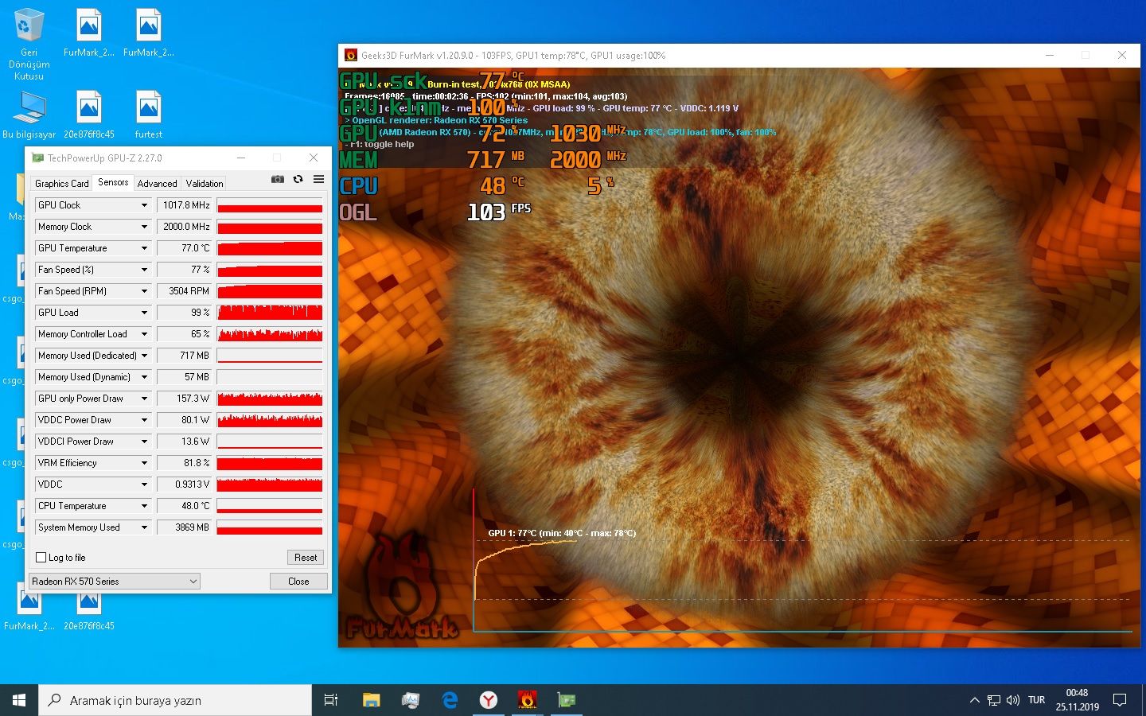Click the power draw value 157.3 W
Viewport: 1146px width, 716px height.
[185, 399]
